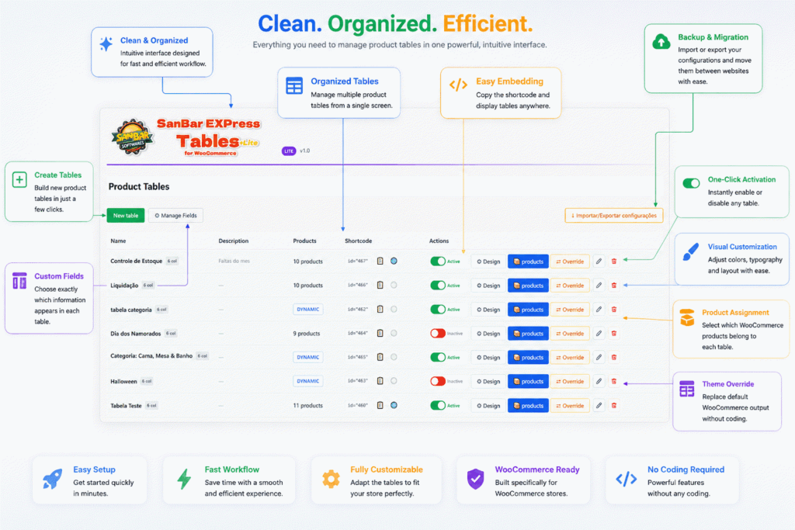Click DYNAMIC badge in tabela categoria row

click(x=307, y=309)
